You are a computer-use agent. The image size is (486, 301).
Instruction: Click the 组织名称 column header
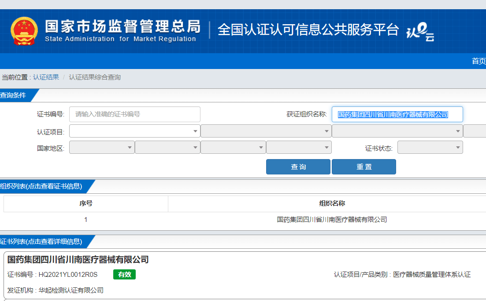tap(332, 203)
